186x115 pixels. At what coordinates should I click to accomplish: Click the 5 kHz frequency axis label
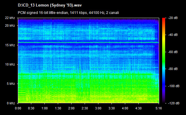[11, 84]
